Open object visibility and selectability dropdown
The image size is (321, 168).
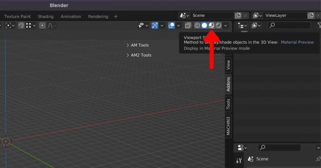point(143,25)
